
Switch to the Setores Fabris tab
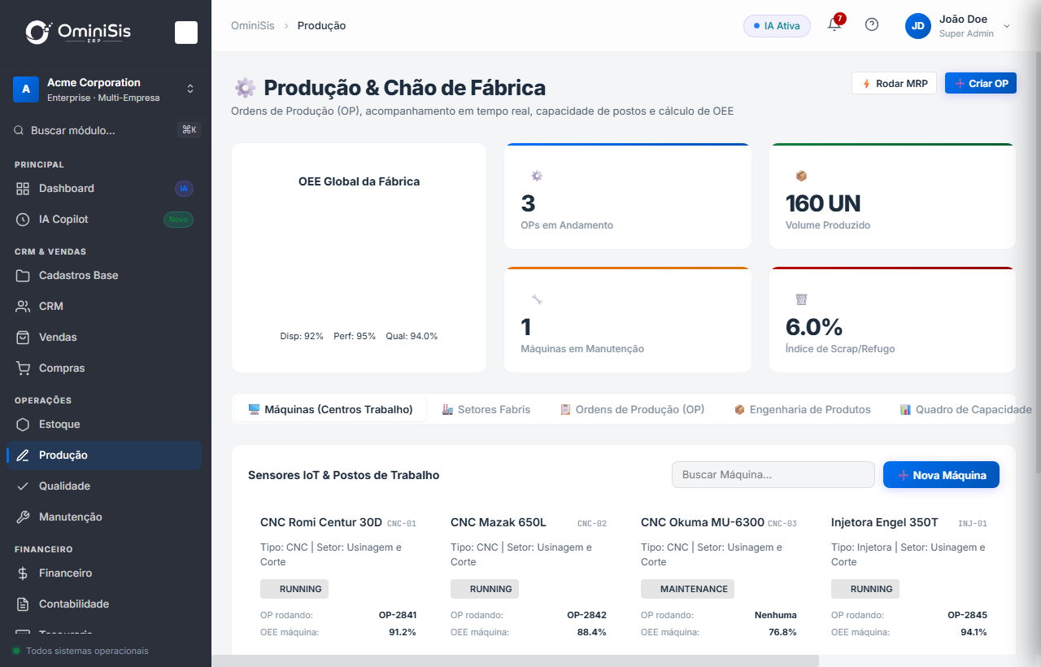pos(486,410)
